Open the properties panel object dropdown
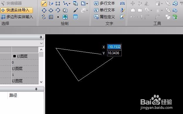Viewport: 183px width, 114px height. tap(41, 43)
